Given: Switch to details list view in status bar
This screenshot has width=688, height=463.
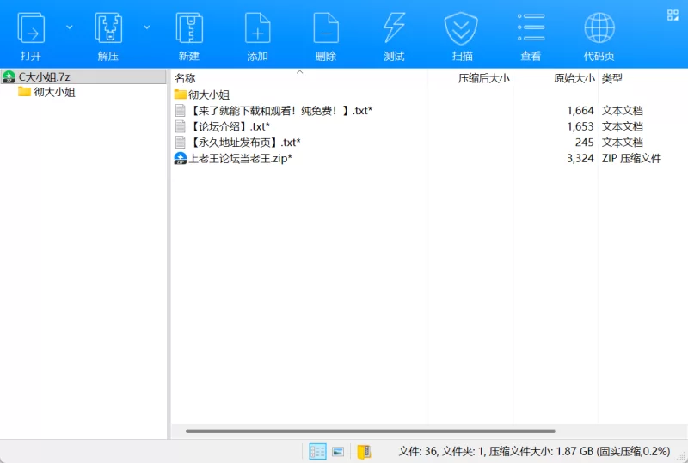Looking at the screenshot, I should pyautogui.click(x=317, y=451).
